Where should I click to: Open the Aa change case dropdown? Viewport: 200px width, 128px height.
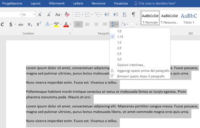(59, 14)
